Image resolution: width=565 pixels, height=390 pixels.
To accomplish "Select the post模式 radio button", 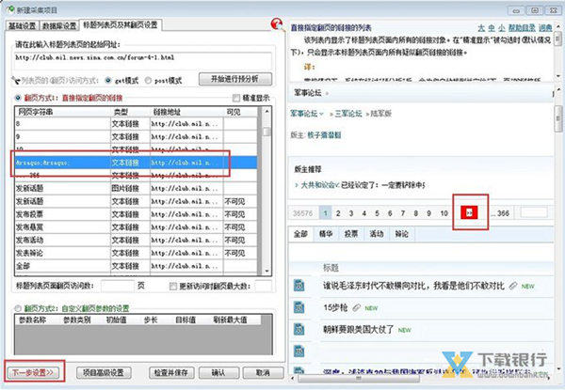I will pos(148,81).
